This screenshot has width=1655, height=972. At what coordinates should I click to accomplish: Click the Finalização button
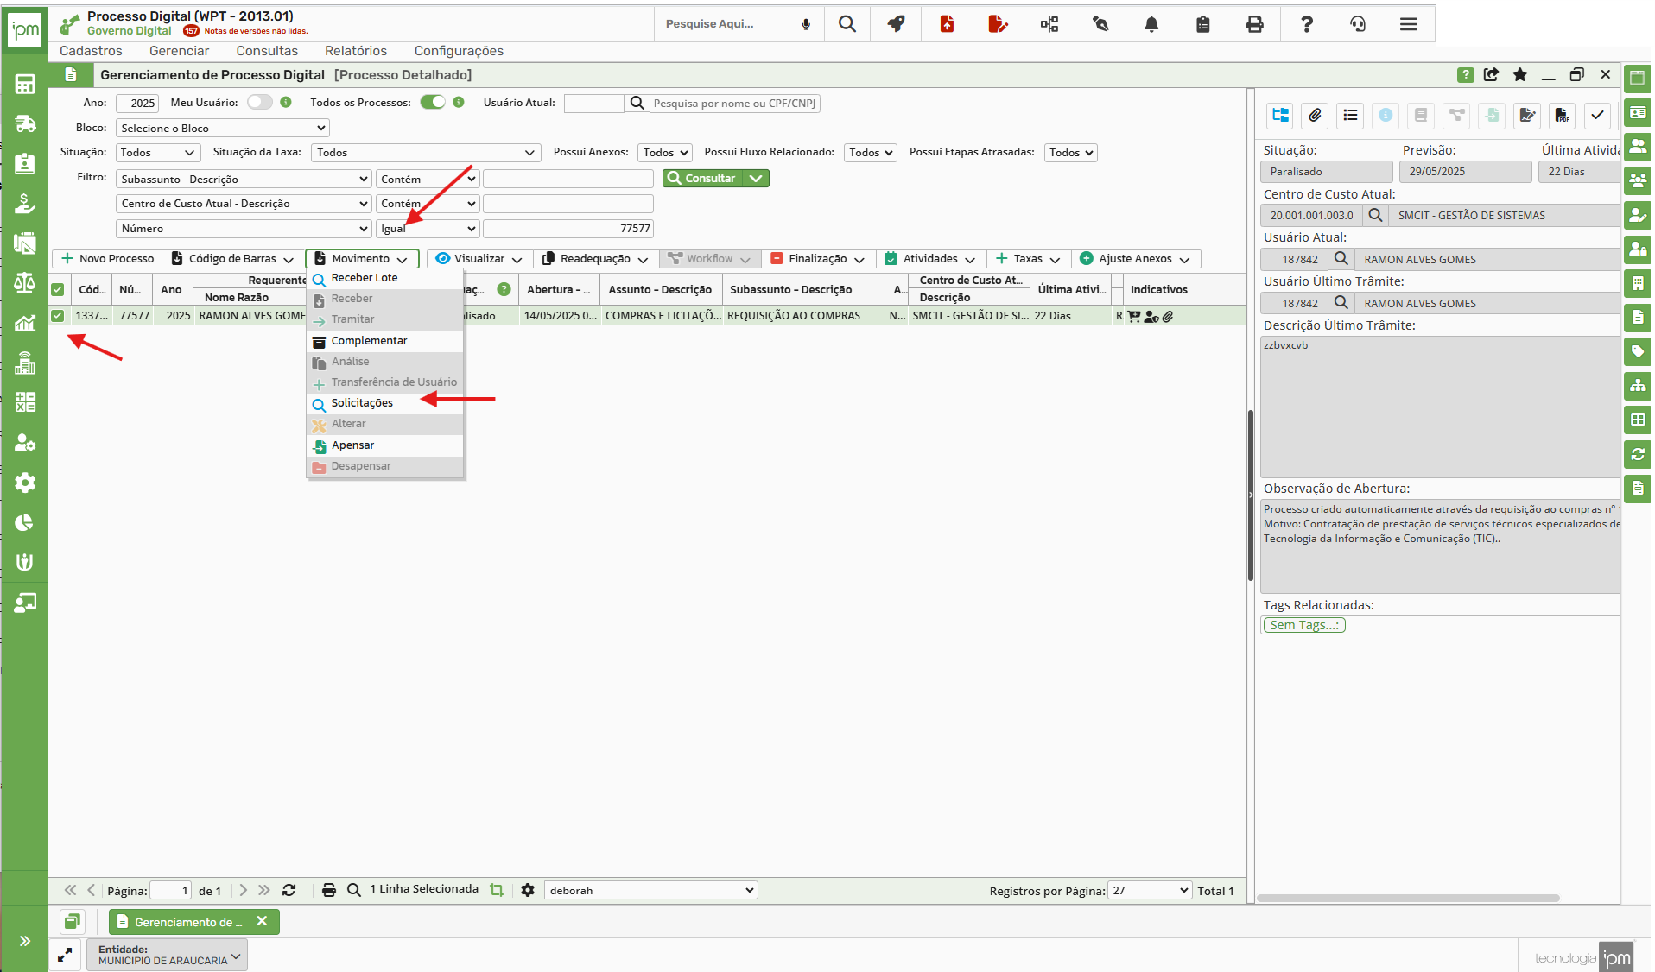point(817,258)
